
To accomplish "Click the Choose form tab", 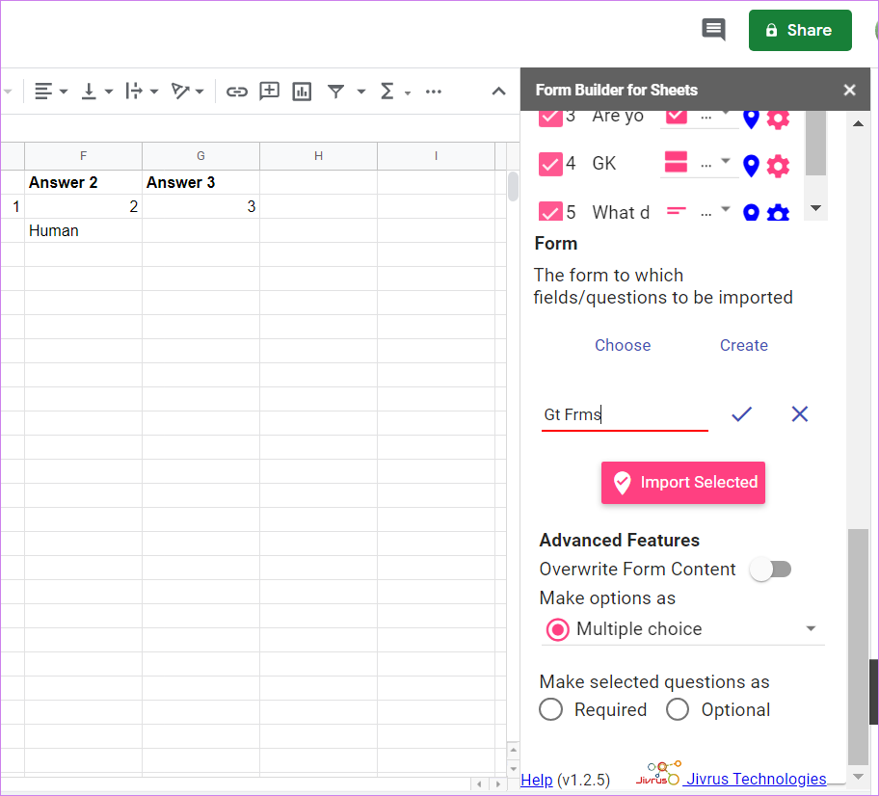I will 623,345.
